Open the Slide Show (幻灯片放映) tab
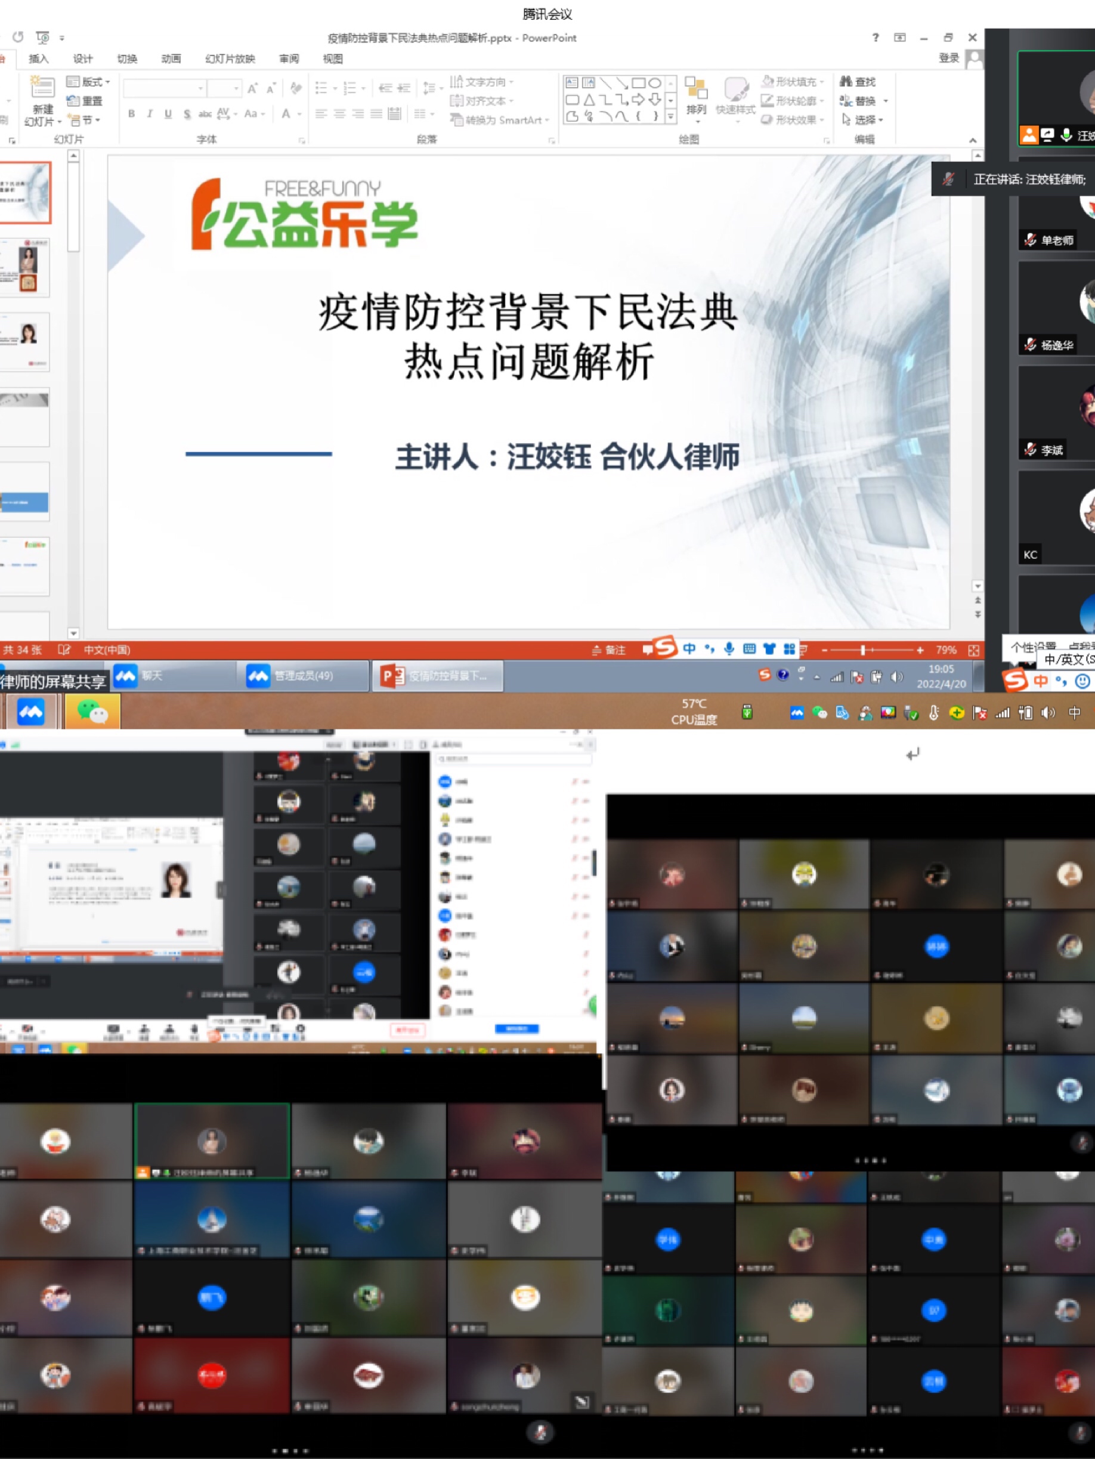1095x1459 pixels. (x=230, y=58)
